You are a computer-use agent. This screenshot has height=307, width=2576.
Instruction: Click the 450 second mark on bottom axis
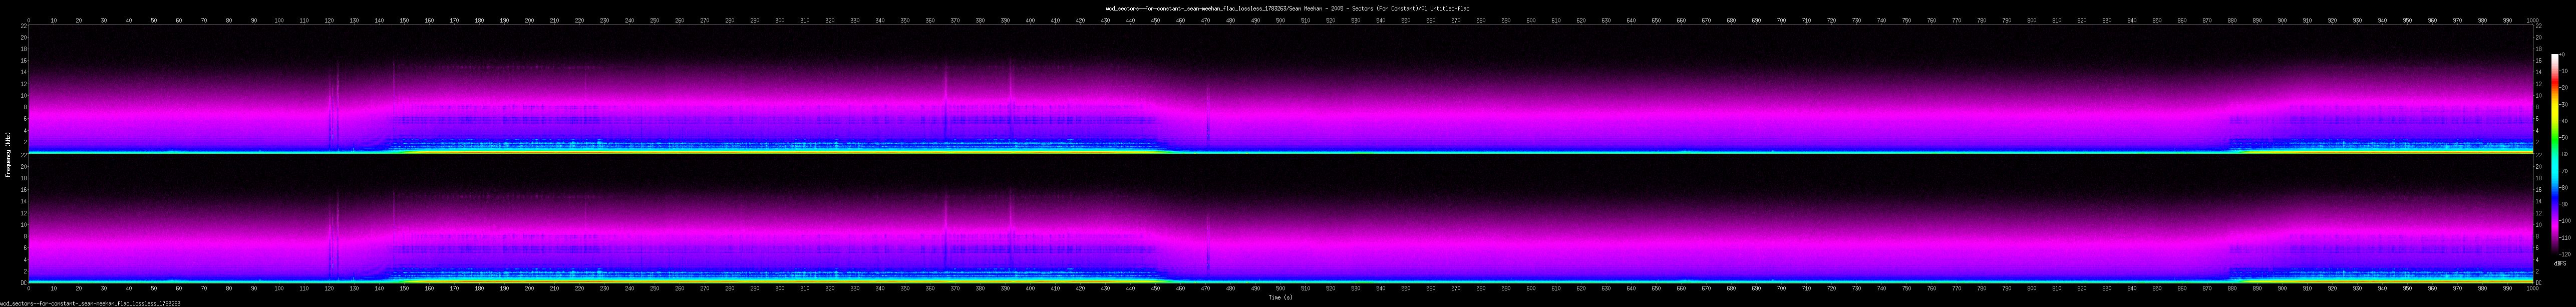pyautogui.click(x=1155, y=288)
